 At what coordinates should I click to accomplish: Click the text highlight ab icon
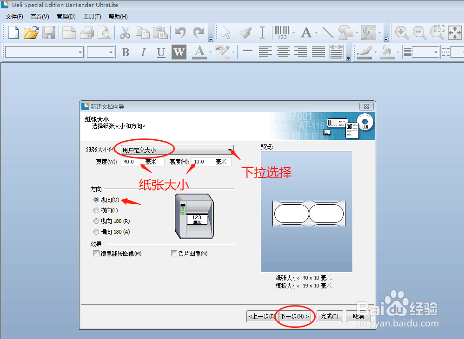(x=222, y=52)
